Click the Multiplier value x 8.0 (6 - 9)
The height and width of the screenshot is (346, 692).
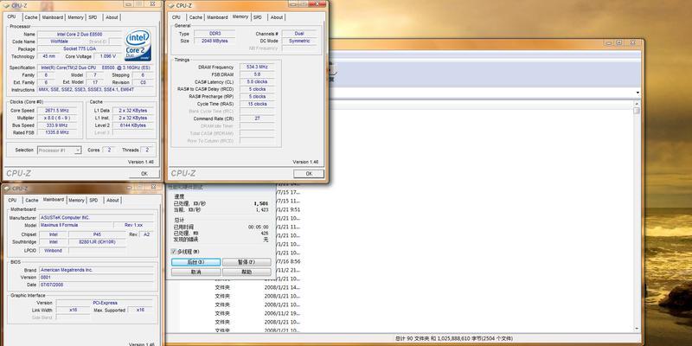pyautogui.click(x=56, y=118)
